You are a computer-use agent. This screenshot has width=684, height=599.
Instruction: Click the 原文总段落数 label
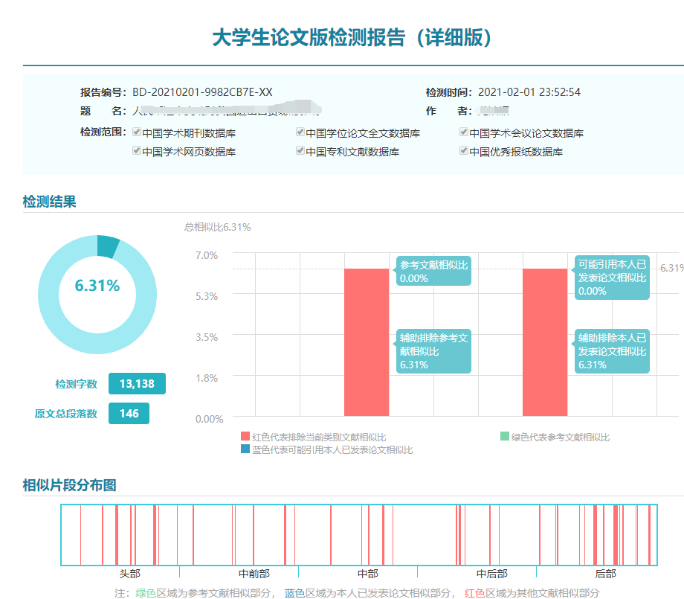(x=66, y=414)
